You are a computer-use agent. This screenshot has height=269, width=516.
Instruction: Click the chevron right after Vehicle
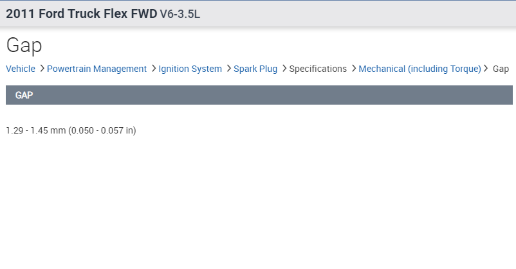pyautogui.click(x=42, y=69)
